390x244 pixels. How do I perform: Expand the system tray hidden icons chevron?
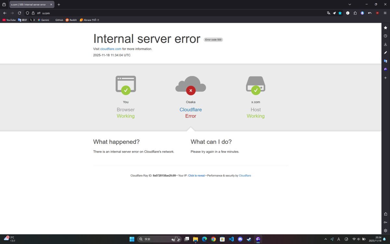coord(326,239)
